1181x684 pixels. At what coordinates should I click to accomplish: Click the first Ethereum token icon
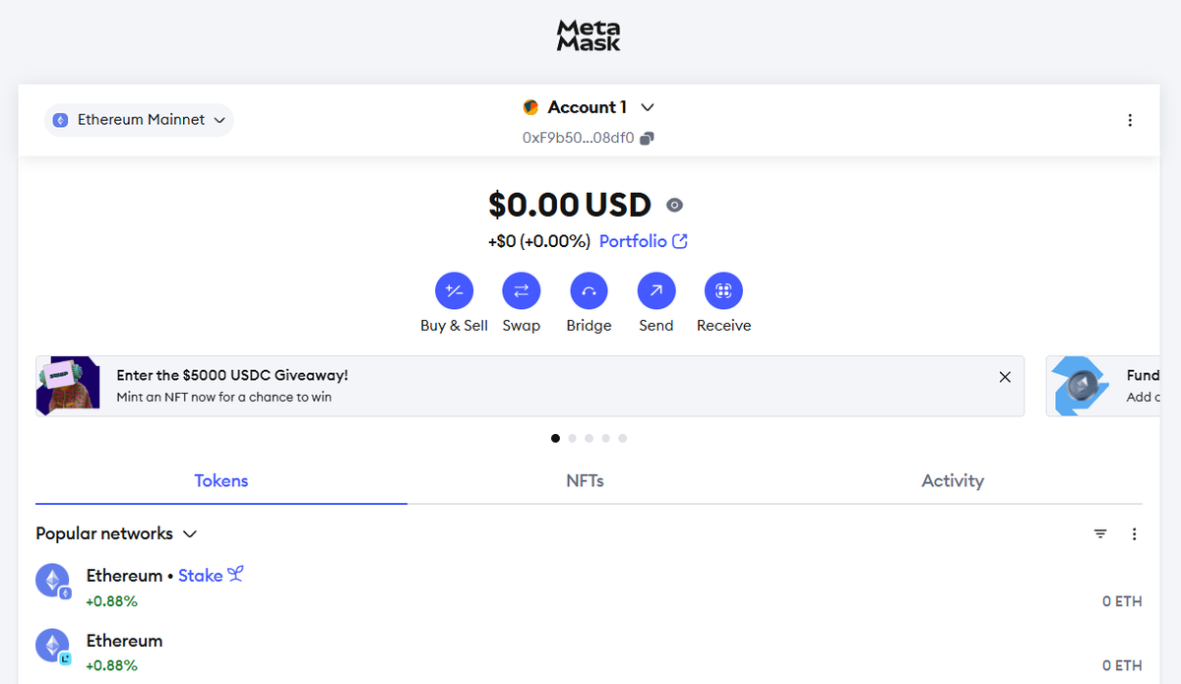click(53, 581)
